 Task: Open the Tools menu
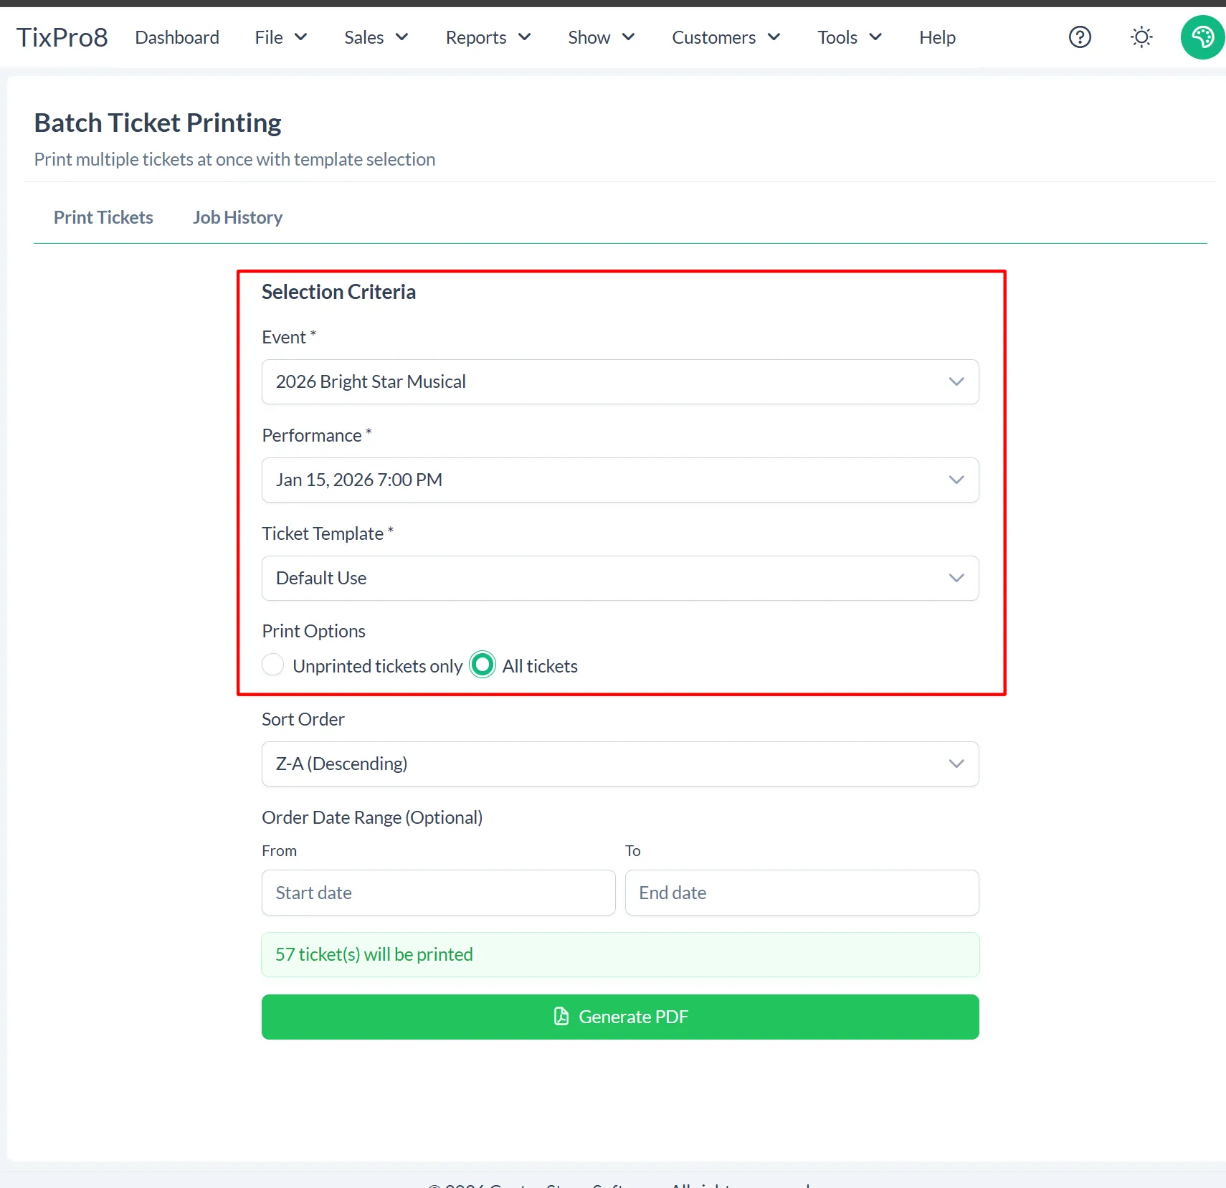click(x=850, y=37)
